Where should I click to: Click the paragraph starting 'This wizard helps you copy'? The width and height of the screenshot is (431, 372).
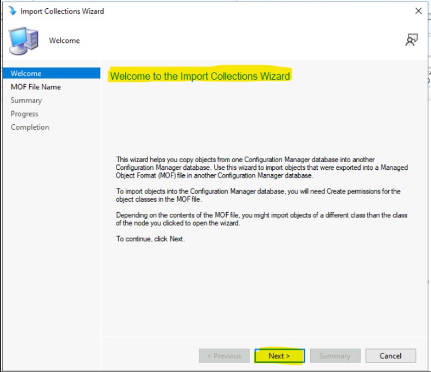tap(262, 168)
